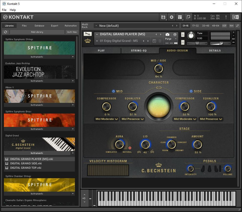This screenshot has height=212, width=242.
Task: Open Mid equalizer Mid Presence dropdown
Action: tap(133, 119)
